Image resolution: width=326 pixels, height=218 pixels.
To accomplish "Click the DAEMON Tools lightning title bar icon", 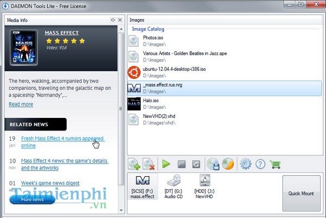I will click(x=5, y=6).
